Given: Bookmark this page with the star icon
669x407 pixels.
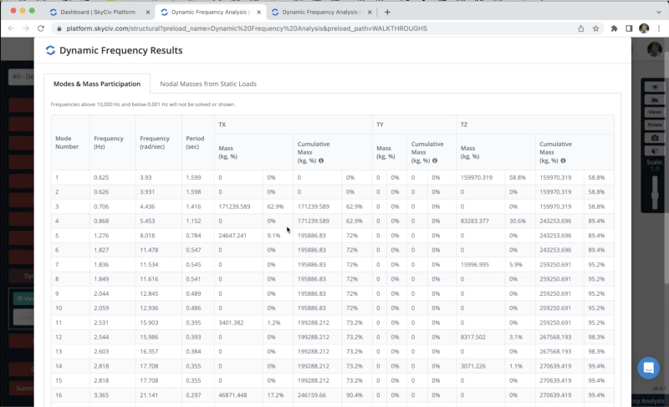Looking at the screenshot, I should pyautogui.click(x=595, y=28).
